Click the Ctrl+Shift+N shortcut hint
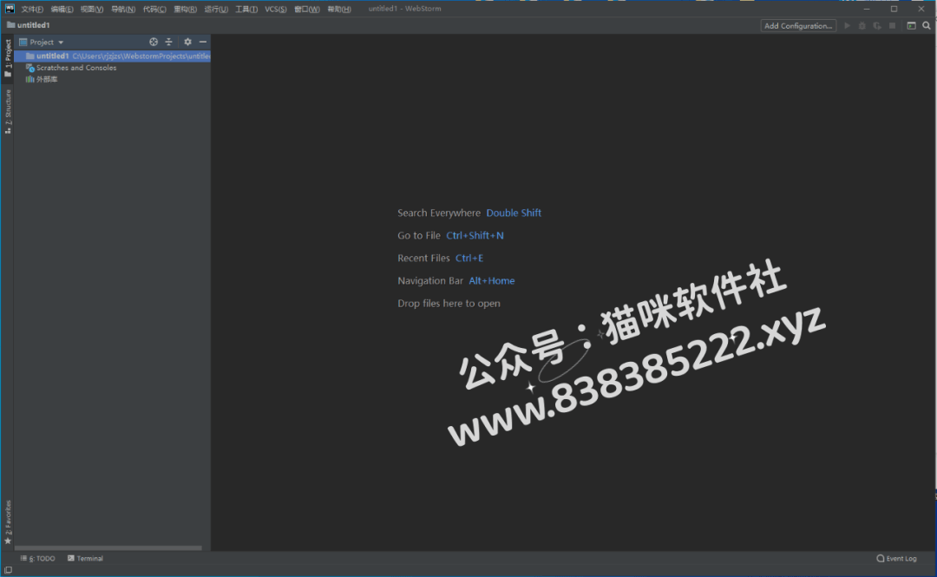937x577 pixels. click(475, 236)
